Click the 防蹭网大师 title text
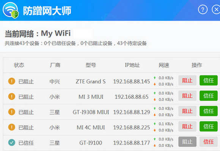The width and height of the screenshot is (220, 151). (x=47, y=11)
